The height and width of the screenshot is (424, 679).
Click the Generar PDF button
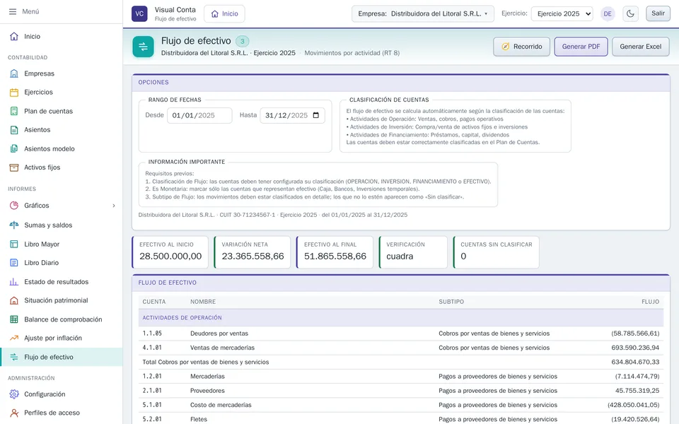pos(581,47)
